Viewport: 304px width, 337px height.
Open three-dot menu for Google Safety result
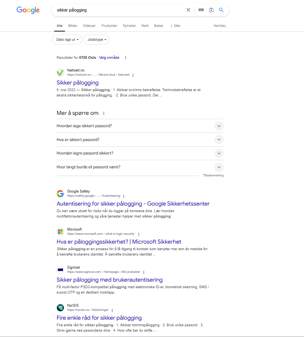tap(124, 196)
